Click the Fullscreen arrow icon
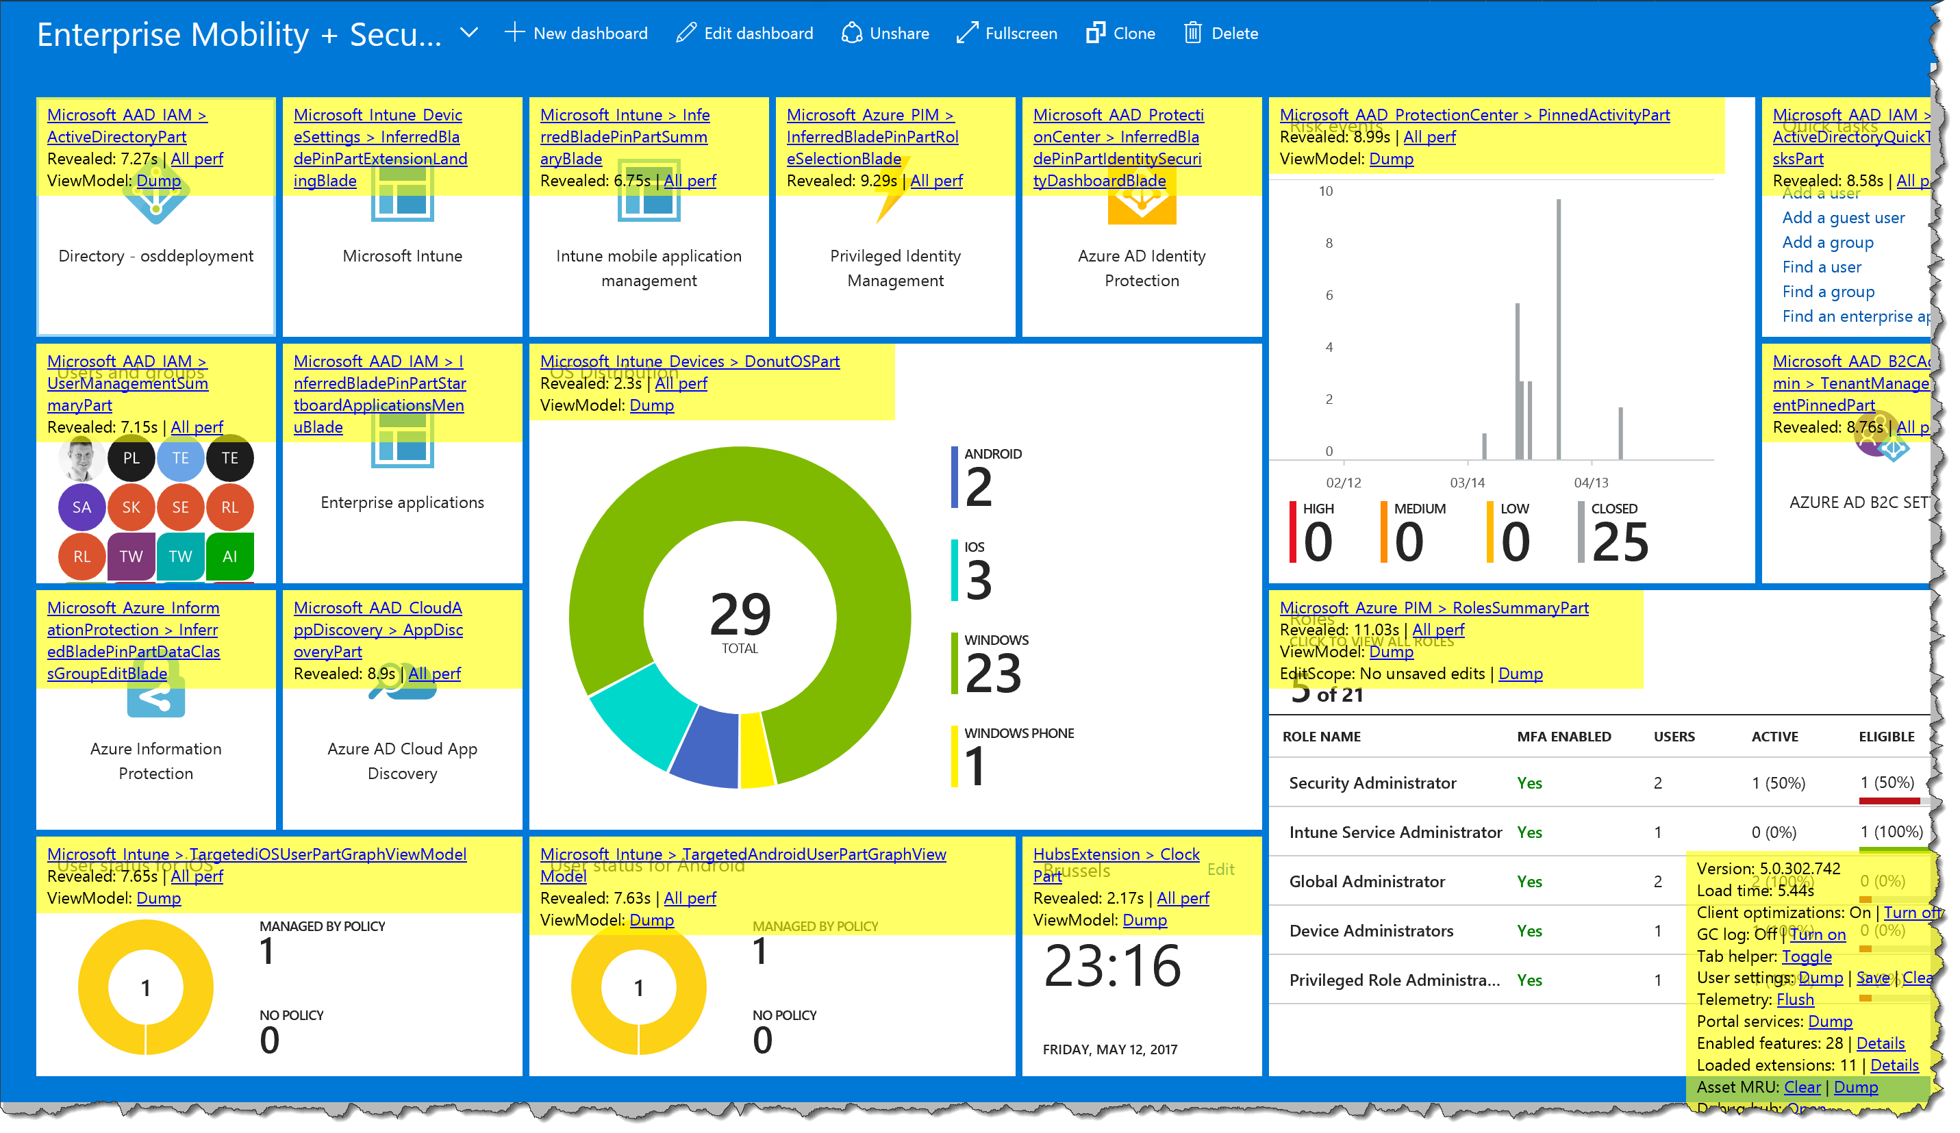Viewport: 1960px width, 1133px height. (967, 33)
